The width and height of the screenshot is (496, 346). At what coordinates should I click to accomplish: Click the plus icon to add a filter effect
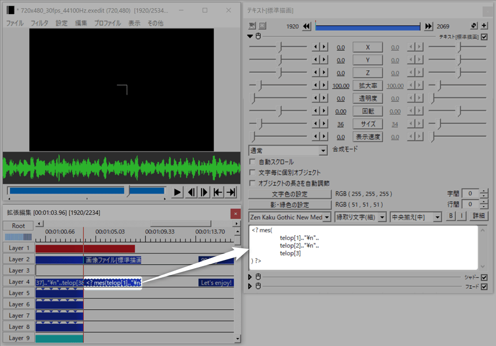tap(484, 26)
